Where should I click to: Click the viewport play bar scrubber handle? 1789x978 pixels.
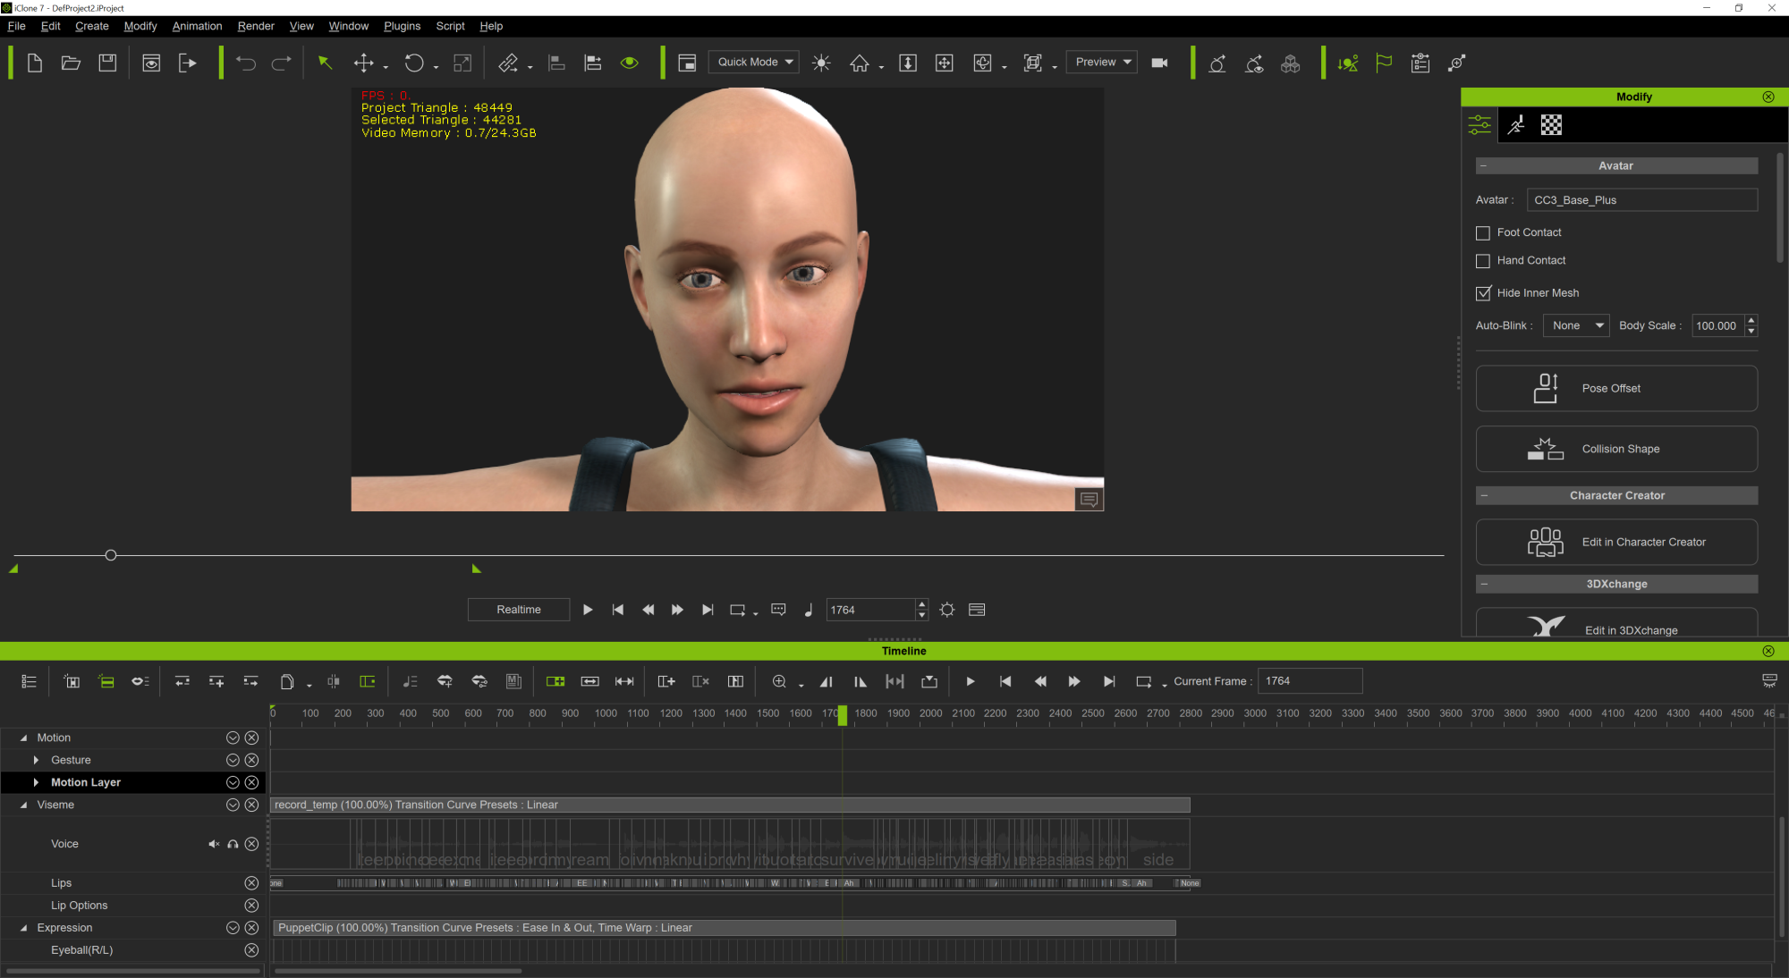[111, 555]
